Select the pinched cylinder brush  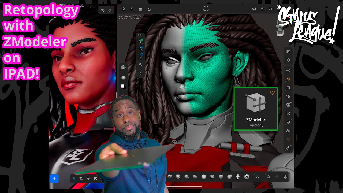pos(238,176)
